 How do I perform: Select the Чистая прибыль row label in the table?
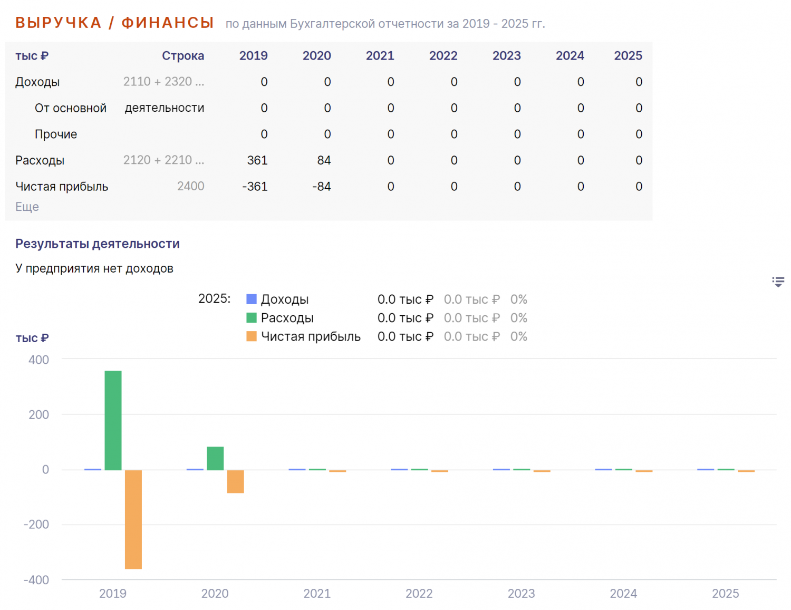pyautogui.click(x=62, y=187)
